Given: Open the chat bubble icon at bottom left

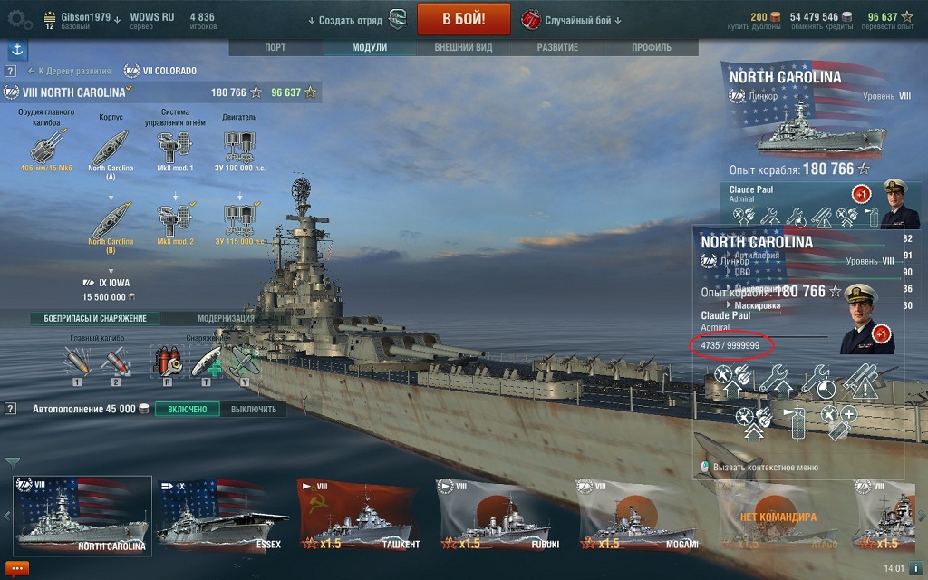Looking at the screenshot, I should click(x=16, y=569).
